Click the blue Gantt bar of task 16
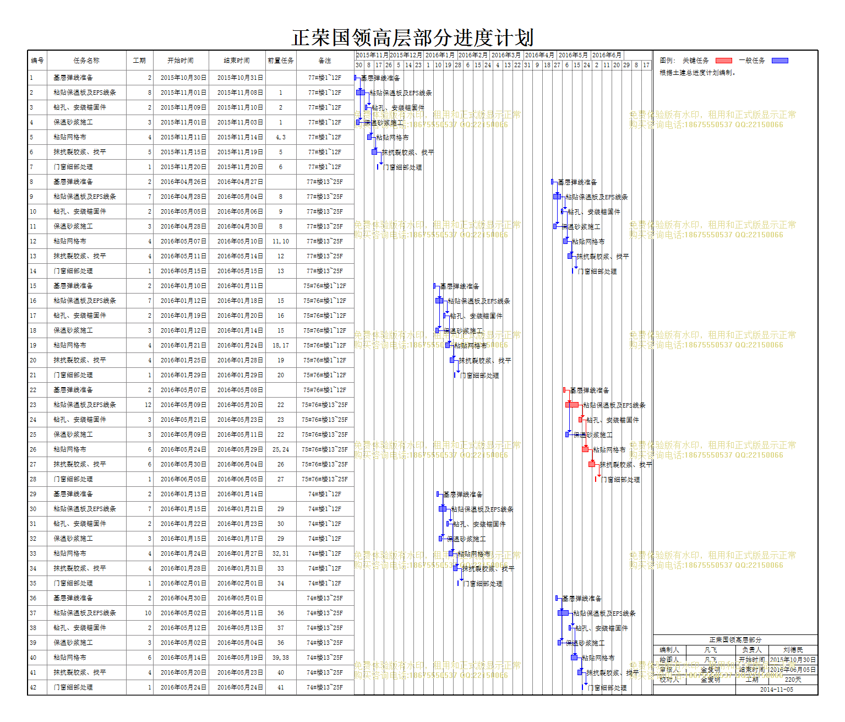Image resolution: width=845 pixels, height=722 pixels. click(x=439, y=301)
